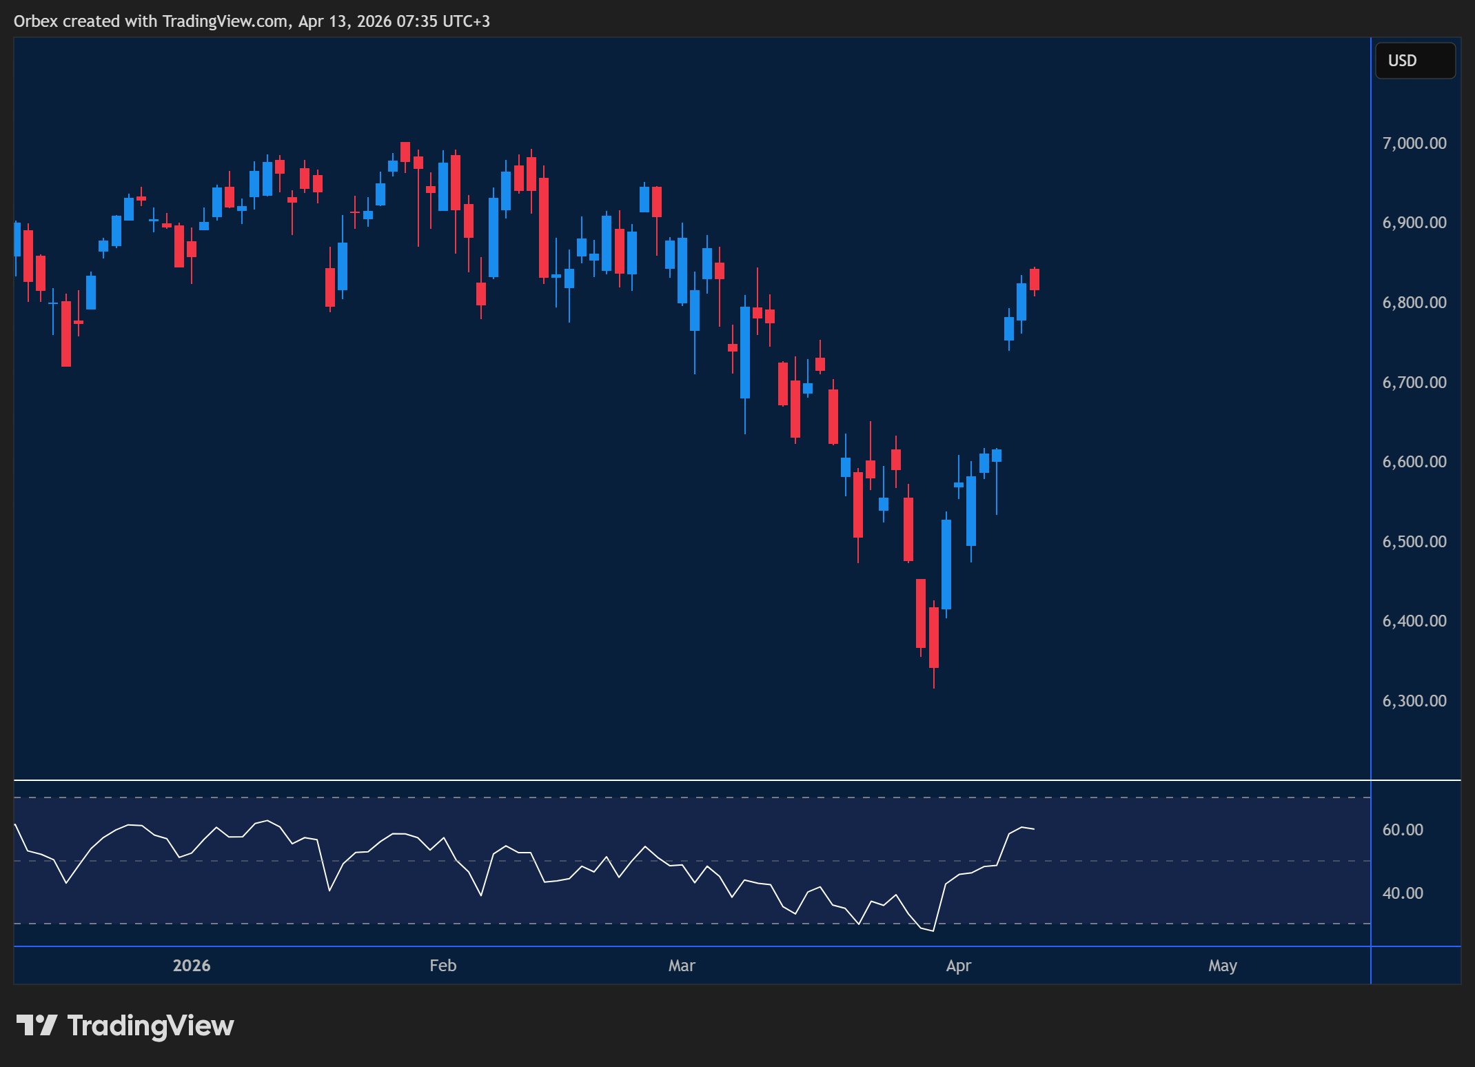Click the 2026 year label
Viewport: 1475px width, 1067px height.
point(191,966)
